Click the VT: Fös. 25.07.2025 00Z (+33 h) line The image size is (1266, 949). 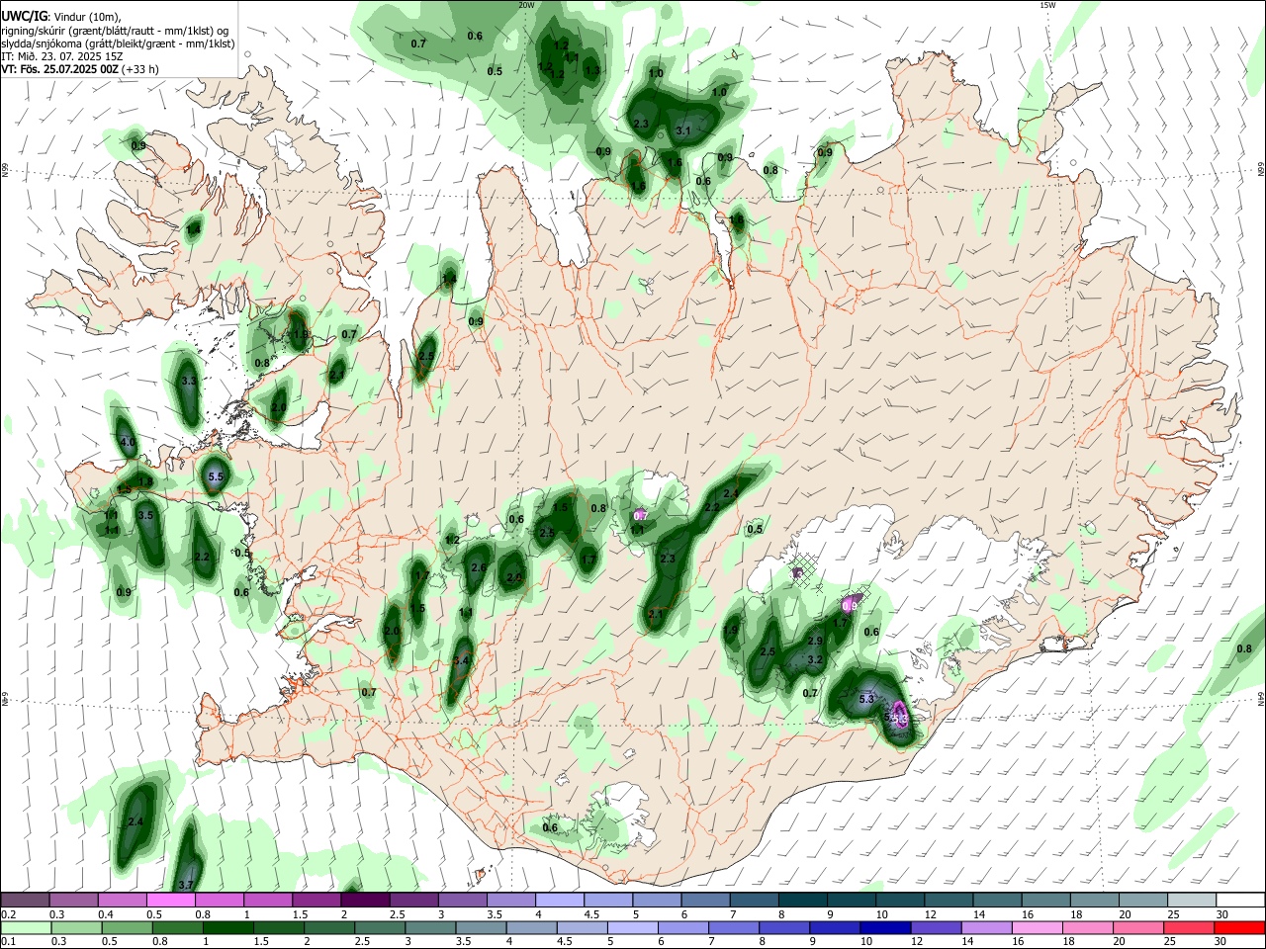(80, 69)
